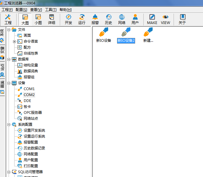Open 设置开发系统 tree node
Screen dimensions: 203x177
coord(34,130)
